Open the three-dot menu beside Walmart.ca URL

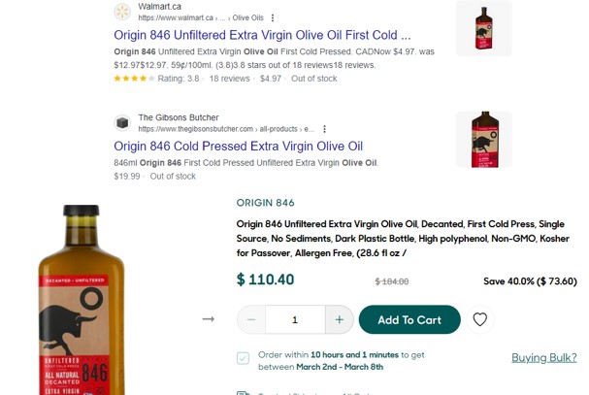(x=273, y=17)
